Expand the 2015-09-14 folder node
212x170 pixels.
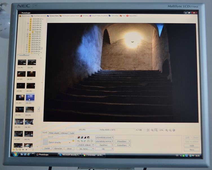[28, 23]
